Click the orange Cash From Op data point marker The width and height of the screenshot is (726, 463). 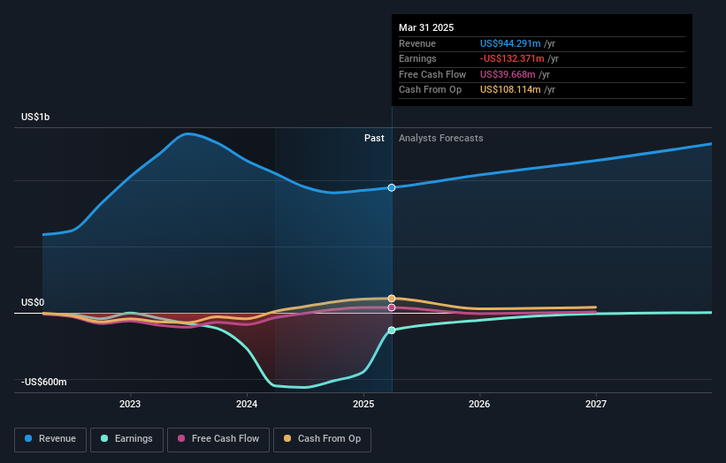tap(392, 299)
